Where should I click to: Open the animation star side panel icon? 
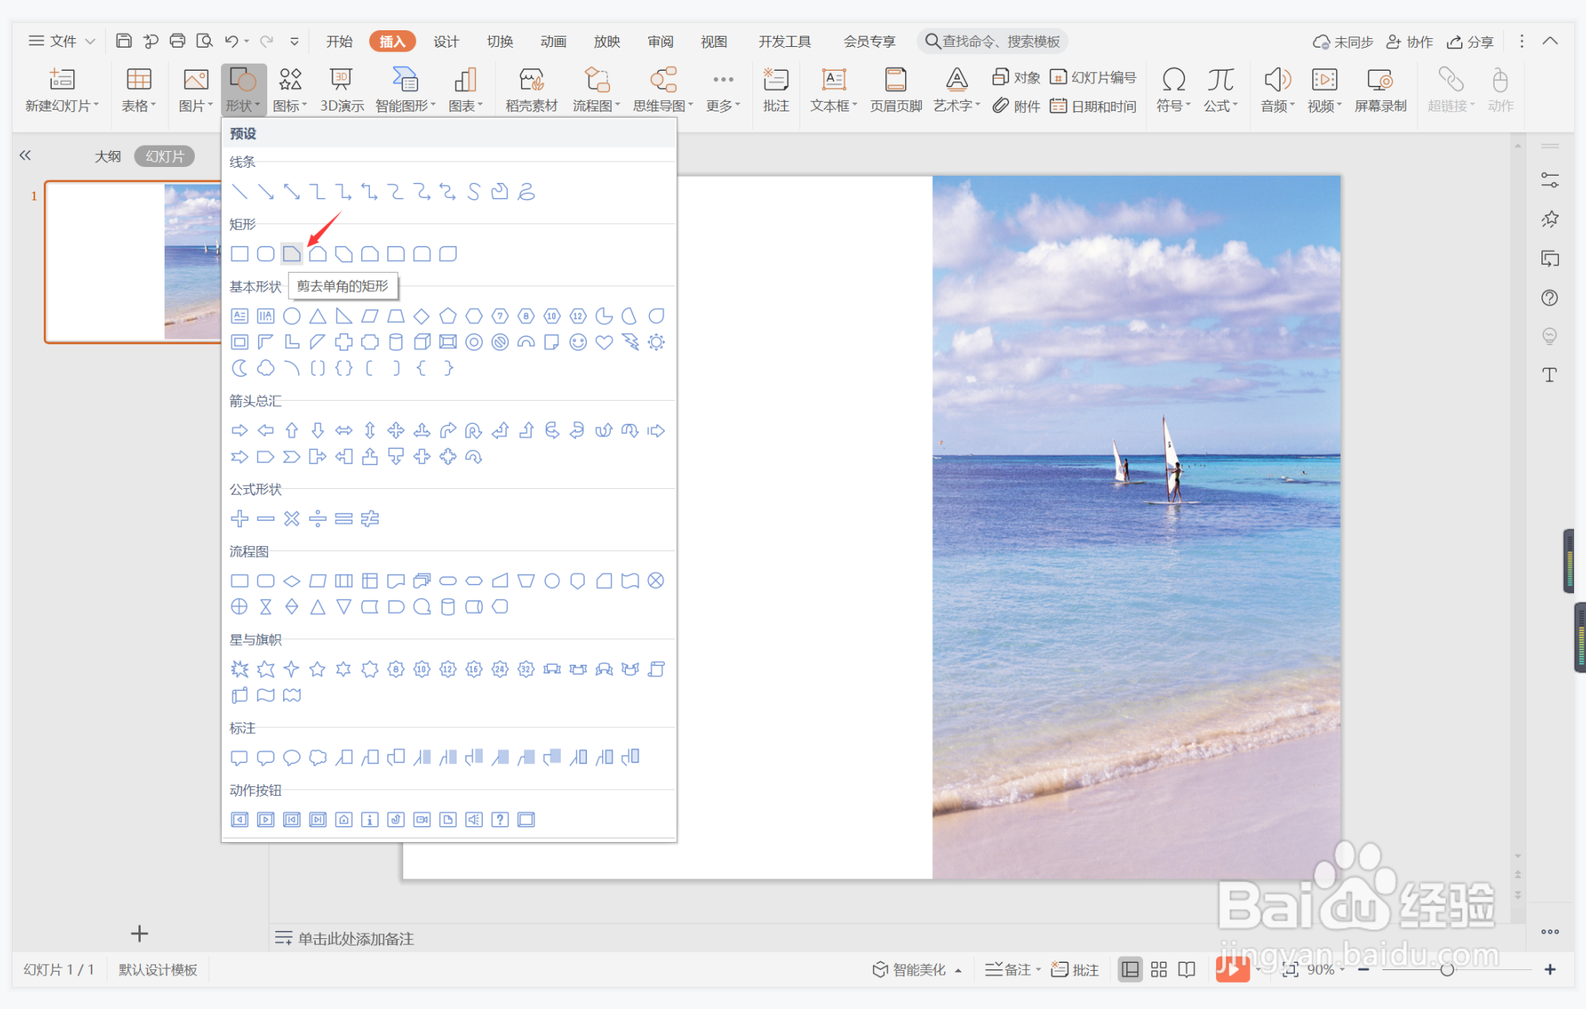pyautogui.click(x=1549, y=219)
